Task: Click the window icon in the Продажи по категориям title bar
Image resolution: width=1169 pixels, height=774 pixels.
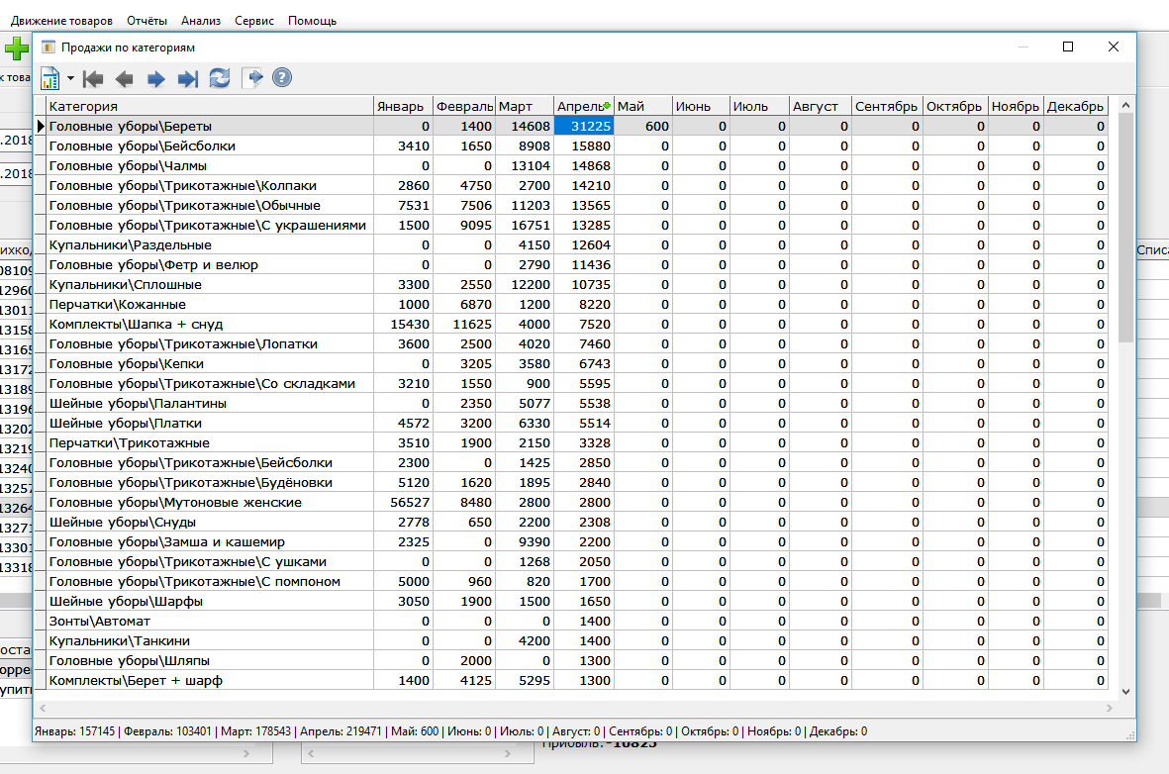Action: click(49, 47)
